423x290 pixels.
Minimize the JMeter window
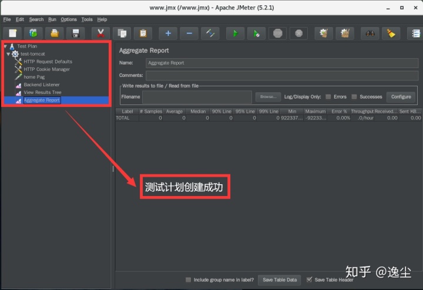pyautogui.click(x=388, y=8)
